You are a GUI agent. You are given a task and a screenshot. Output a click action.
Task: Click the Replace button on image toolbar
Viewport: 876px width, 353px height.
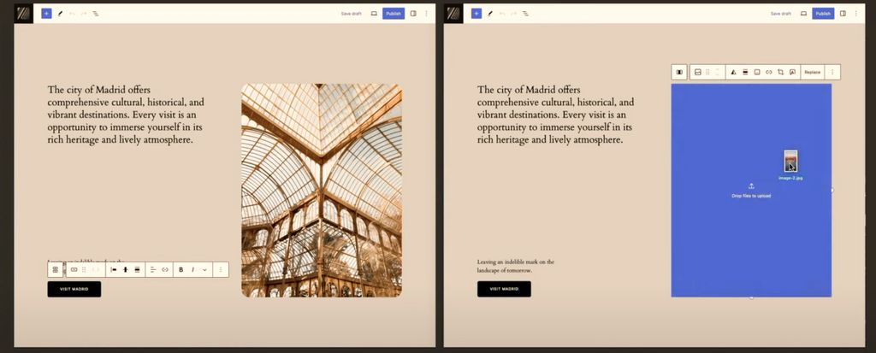point(812,72)
